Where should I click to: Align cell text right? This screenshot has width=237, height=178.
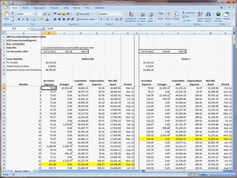[x=64, y=19]
